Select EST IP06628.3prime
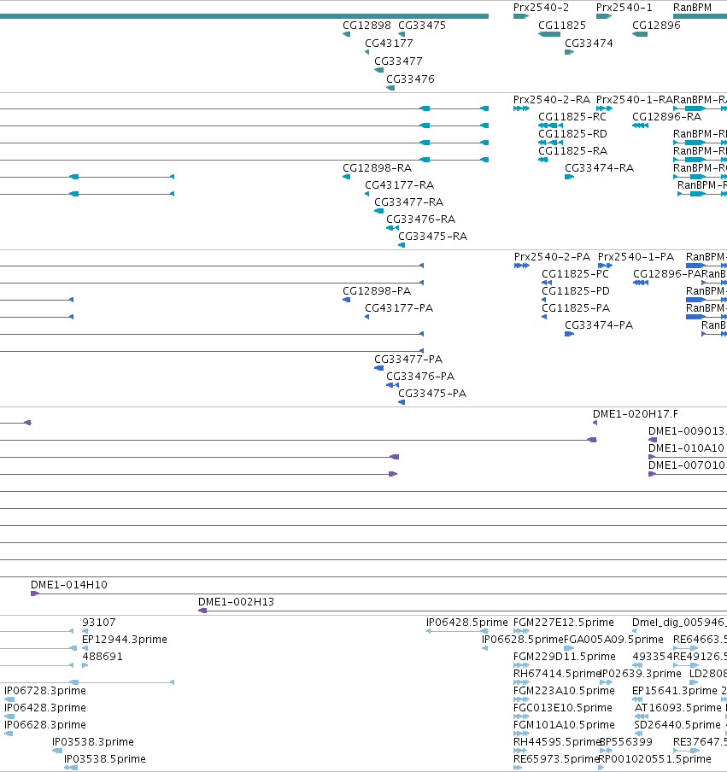 pos(44,725)
